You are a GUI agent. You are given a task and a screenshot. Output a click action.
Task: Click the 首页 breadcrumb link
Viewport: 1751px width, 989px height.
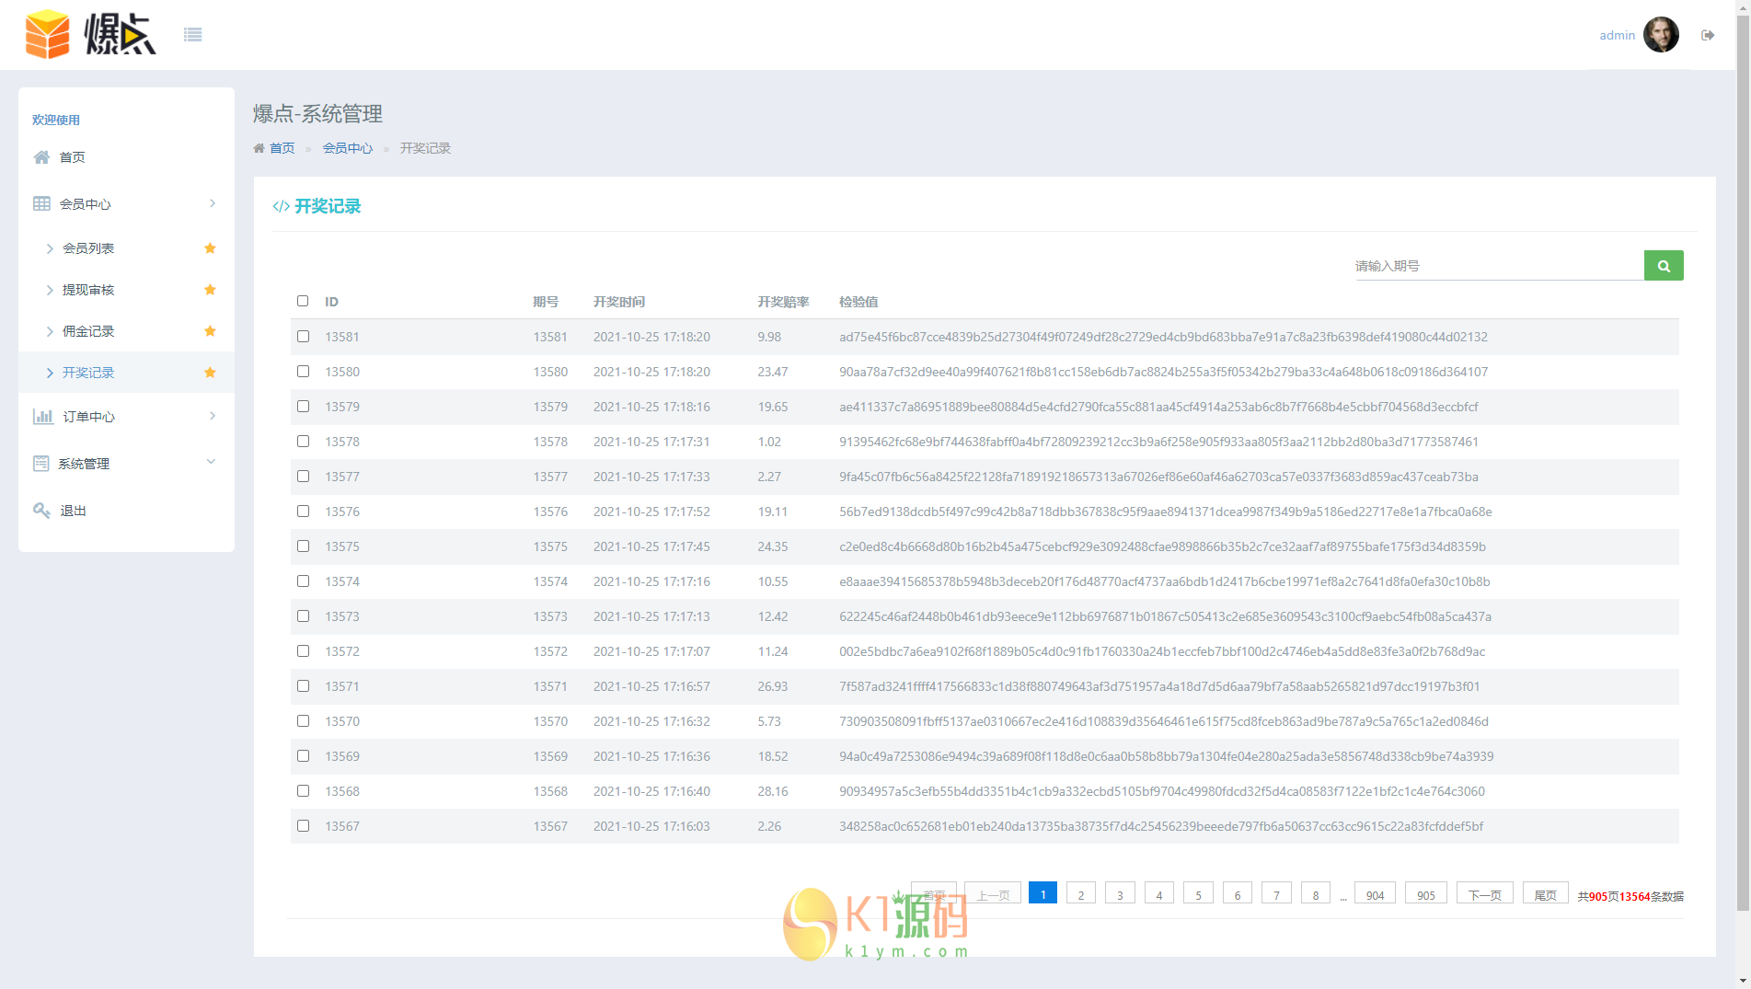point(282,148)
